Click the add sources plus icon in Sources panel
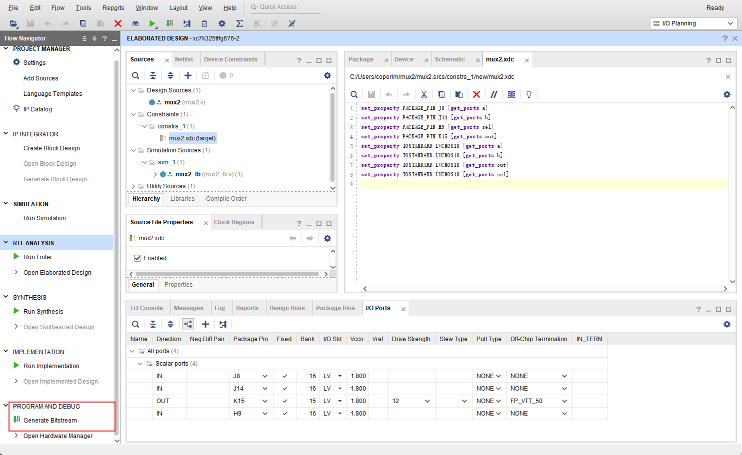This screenshot has height=455, width=742. tap(188, 75)
